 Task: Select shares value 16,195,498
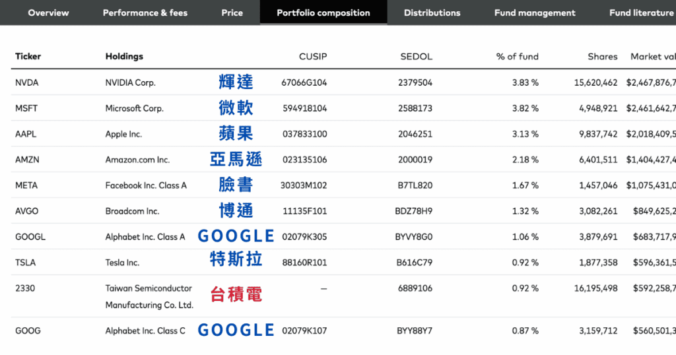click(x=596, y=288)
